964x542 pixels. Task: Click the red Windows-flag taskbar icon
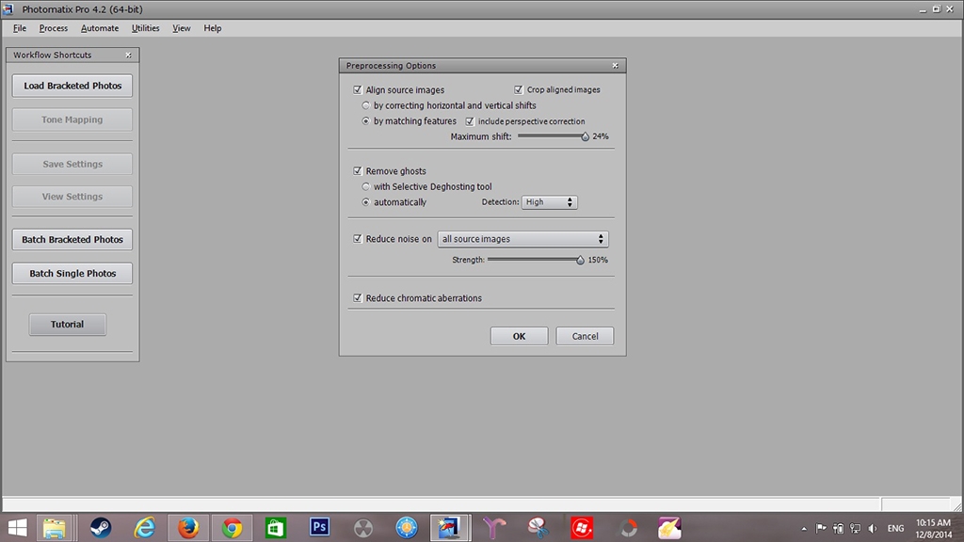point(582,528)
